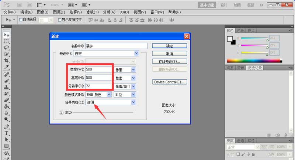Click the Resolution input field
The width and height of the screenshot is (295, 160).
[98, 86]
